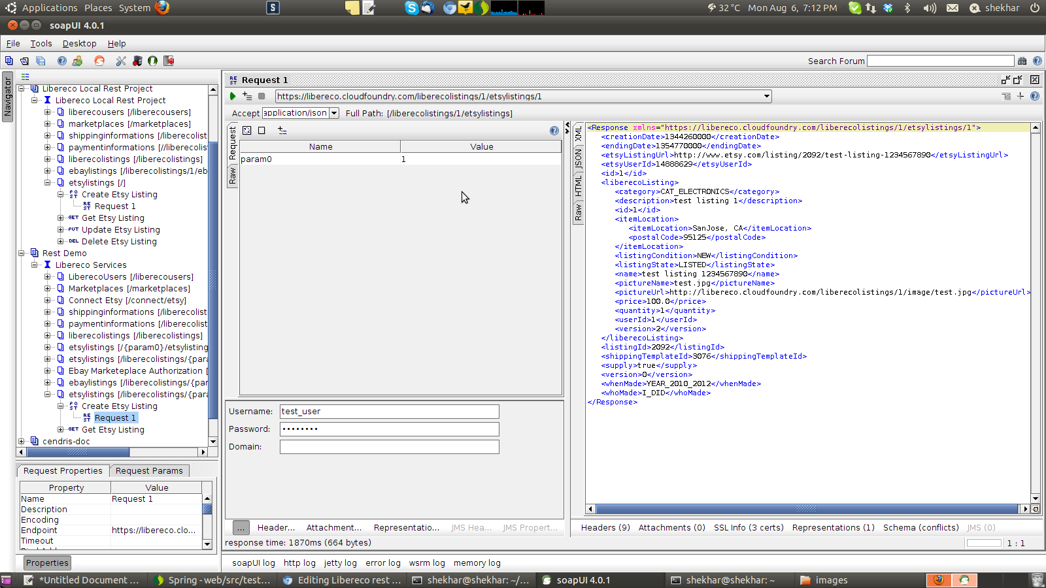The height and width of the screenshot is (588, 1046).
Task: Click the trial lifebuoy icon in toolbar
Action: coord(99,61)
